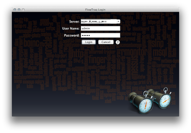Focus the Password input field

(100, 35)
